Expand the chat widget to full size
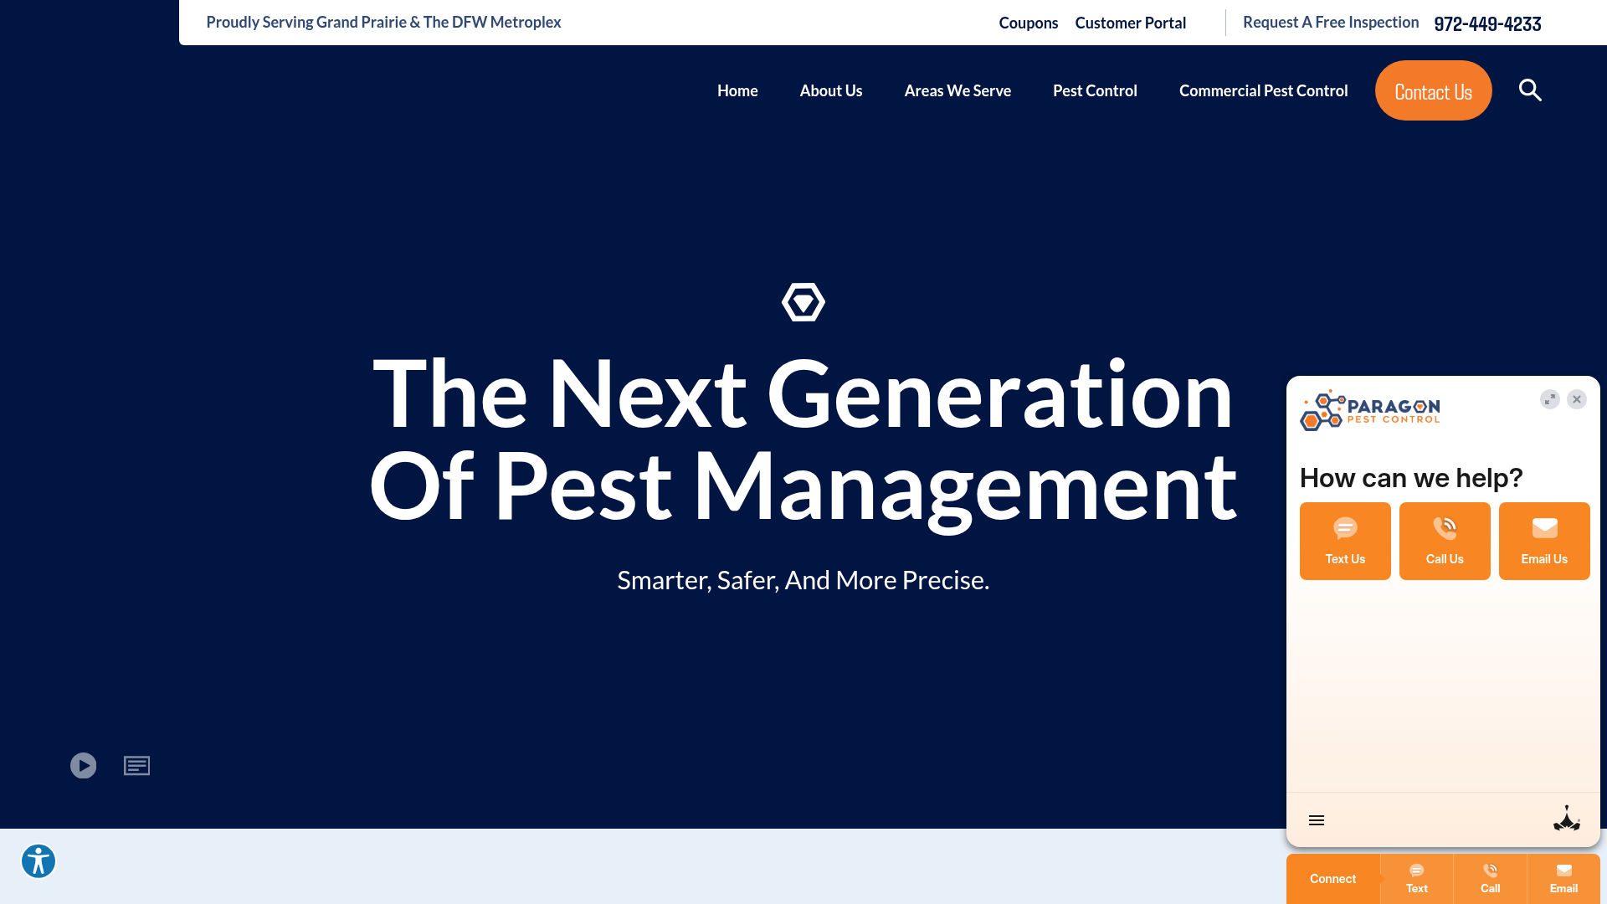Image resolution: width=1607 pixels, height=904 pixels. pos(1550,399)
